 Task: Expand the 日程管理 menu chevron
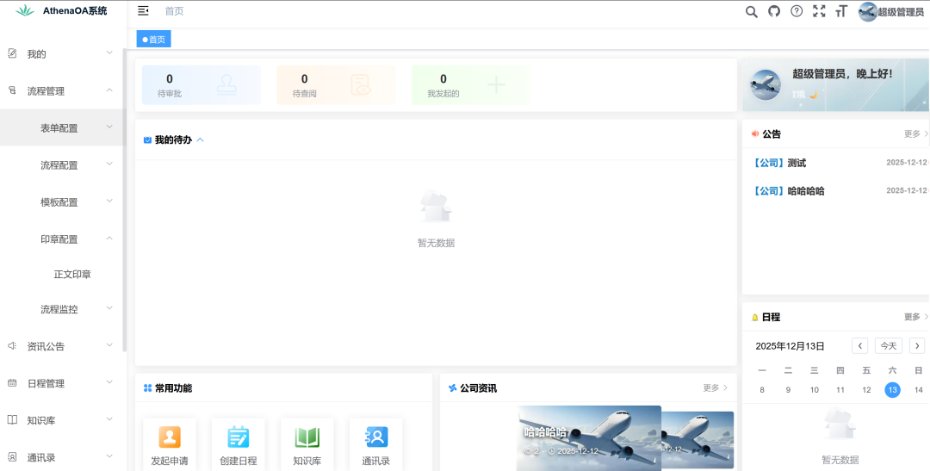[x=109, y=382]
